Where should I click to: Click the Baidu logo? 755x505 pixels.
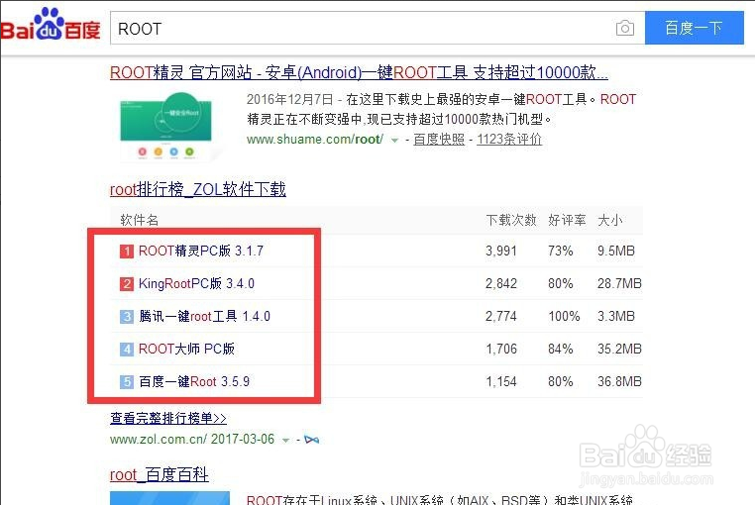pos(51,24)
